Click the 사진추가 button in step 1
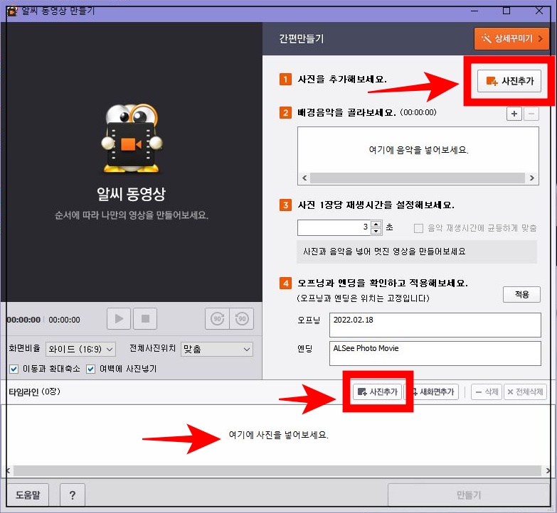The image size is (557, 513). point(509,81)
